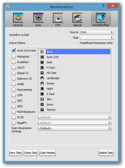Enable the Selective CC checkbox
The height and width of the screenshot is (168, 125).
click(14, 79)
